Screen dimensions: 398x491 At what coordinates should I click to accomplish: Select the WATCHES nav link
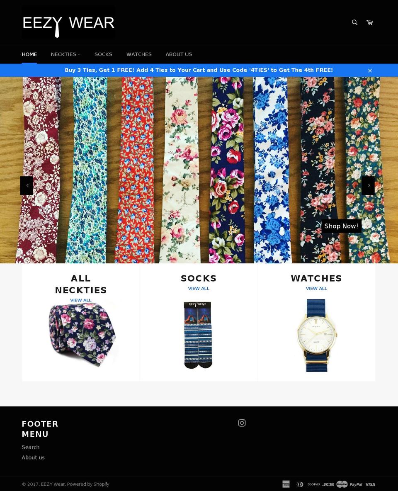(x=139, y=54)
